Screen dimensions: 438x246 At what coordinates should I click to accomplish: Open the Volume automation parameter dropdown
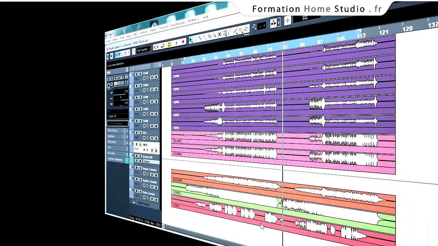click(x=151, y=162)
